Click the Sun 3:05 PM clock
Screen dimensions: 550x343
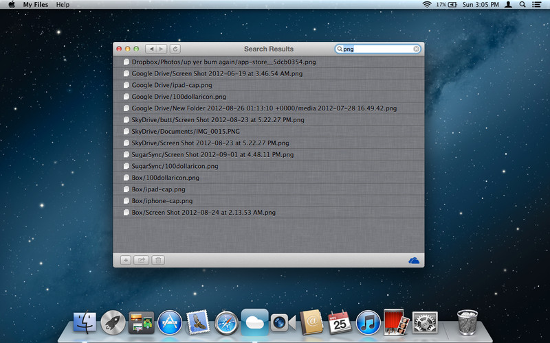[x=481, y=5]
